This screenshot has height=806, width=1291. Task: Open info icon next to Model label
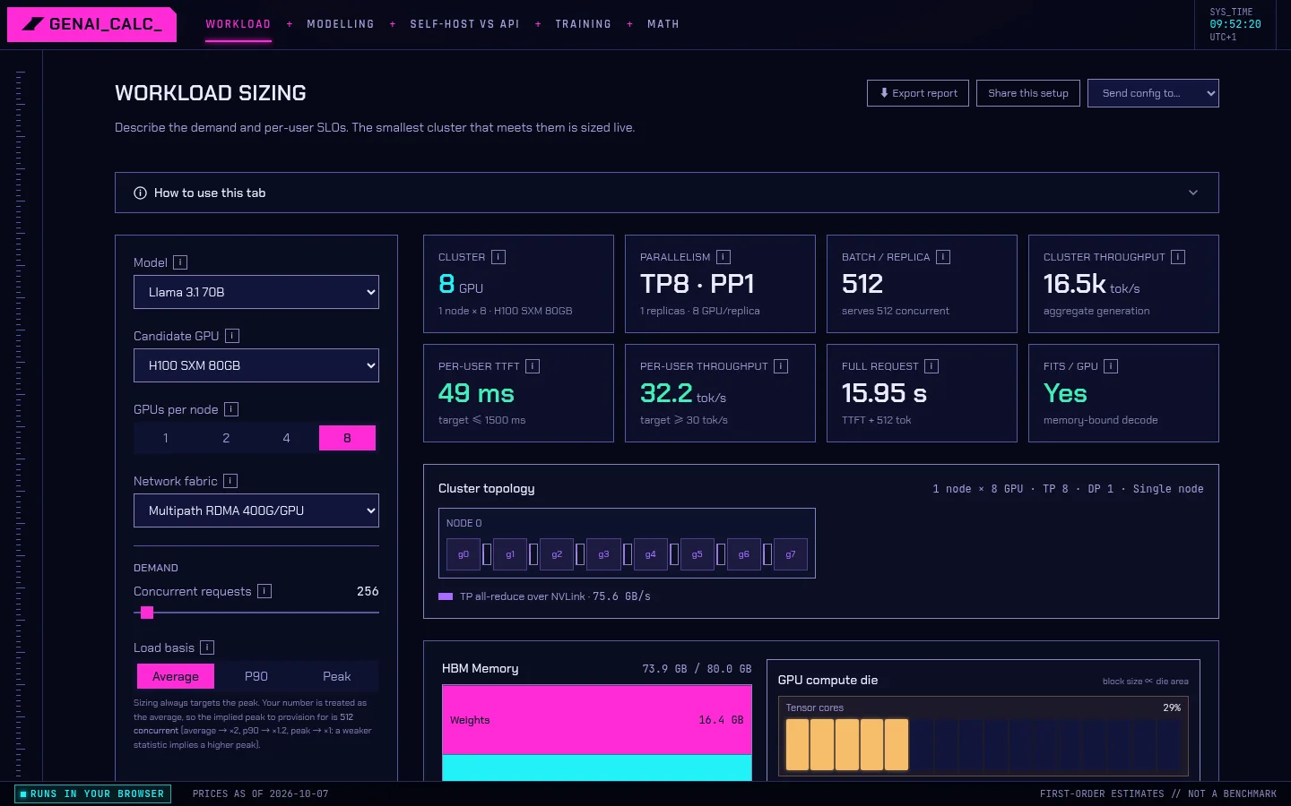180,262
